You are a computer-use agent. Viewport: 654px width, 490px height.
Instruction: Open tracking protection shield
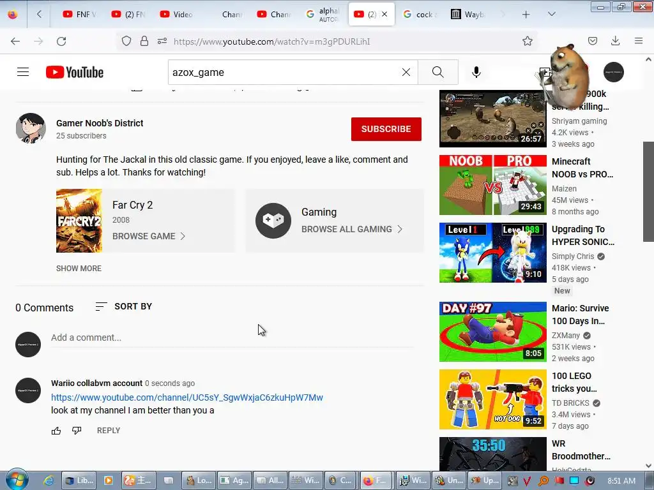(x=126, y=41)
